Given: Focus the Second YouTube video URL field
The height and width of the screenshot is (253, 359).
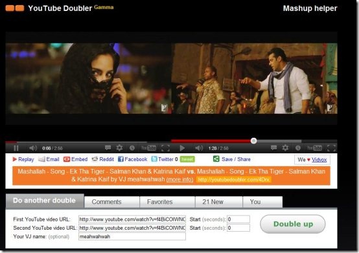Looking at the screenshot, I should click(132, 228).
